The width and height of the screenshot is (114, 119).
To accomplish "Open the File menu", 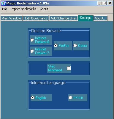I will pyautogui.click(x=4, y=9).
